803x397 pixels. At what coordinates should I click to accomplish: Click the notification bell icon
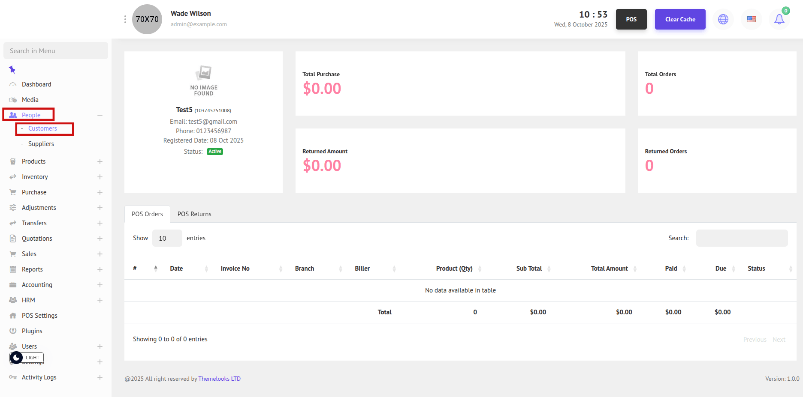(x=779, y=19)
